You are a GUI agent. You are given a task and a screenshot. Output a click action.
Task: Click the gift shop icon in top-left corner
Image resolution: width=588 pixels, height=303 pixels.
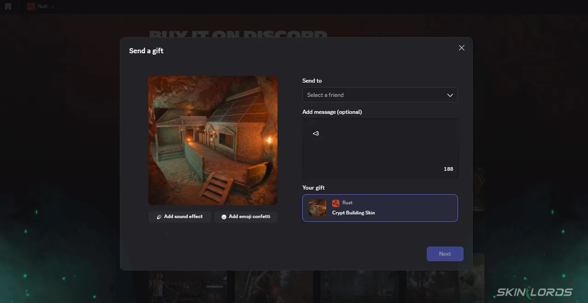(x=8, y=6)
